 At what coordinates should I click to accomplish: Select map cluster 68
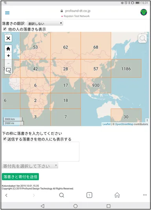[96, 47]
